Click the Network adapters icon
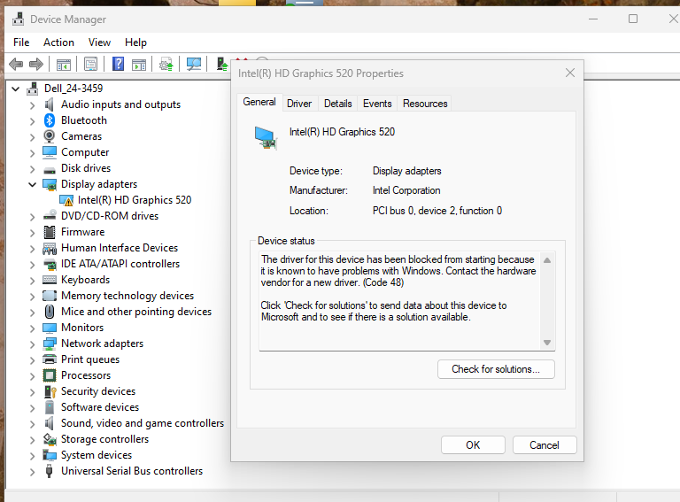The image size is (680, 502). 50,344
